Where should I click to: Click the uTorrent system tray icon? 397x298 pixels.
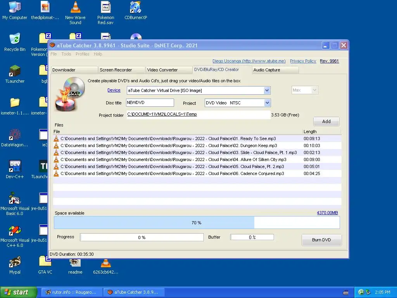[x=361, y=292]
